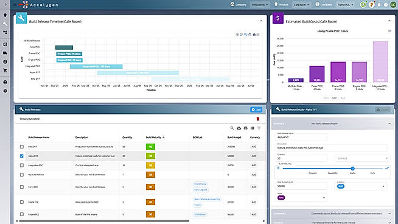
Task: Open the lightbulb icon in left sidebar
Action: [5, 15]
